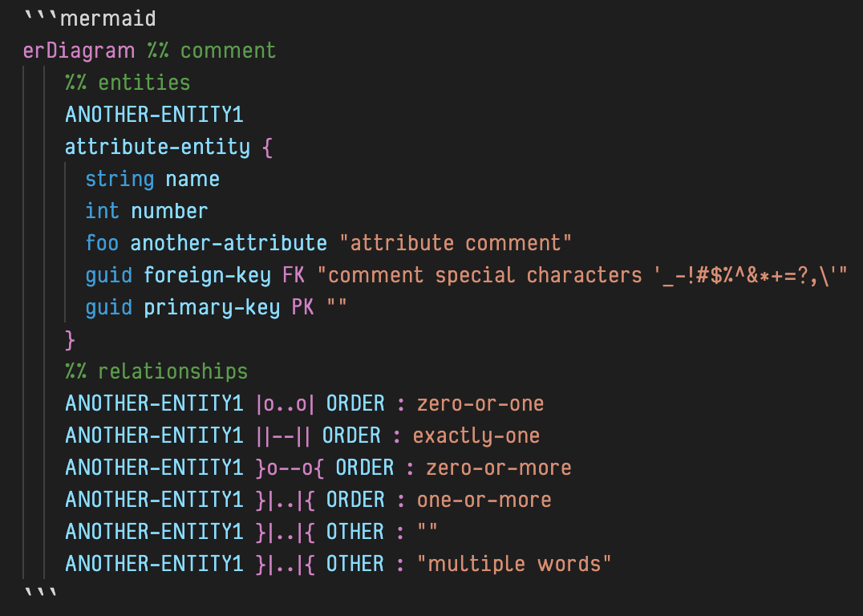This screenshot has width=863, height=616.
Task: Click the 'attribute-entity' entity name
Action: pos(157,147)
